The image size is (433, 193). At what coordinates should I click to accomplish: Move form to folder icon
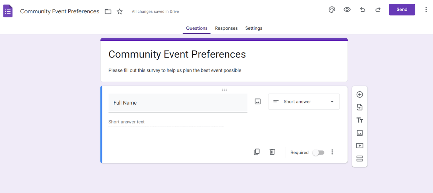tap(108, 12)
